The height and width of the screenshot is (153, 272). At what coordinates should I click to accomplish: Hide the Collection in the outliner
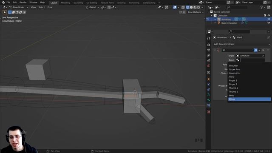pos(269,15)
